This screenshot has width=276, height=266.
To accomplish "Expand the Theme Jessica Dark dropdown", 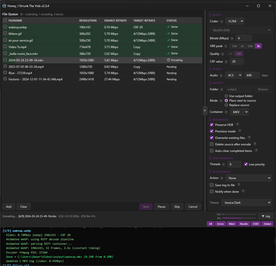I will pyautogui.click(x=246, y=203).
